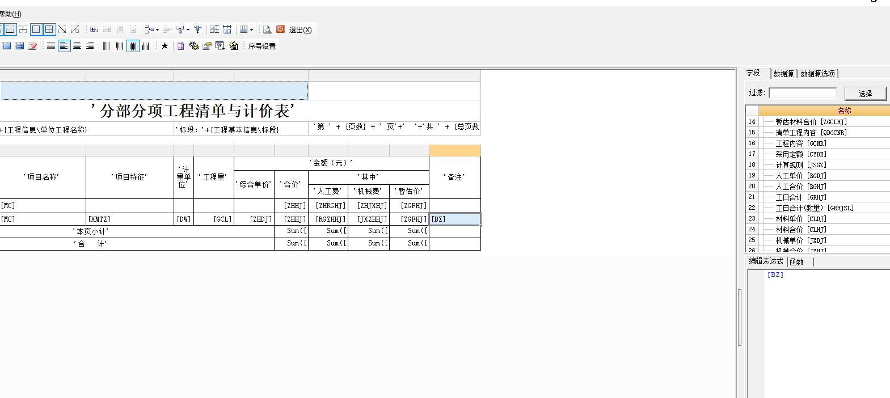Click the selected [BZ] report cell
The image size is (890, 398).
(455, 219)
